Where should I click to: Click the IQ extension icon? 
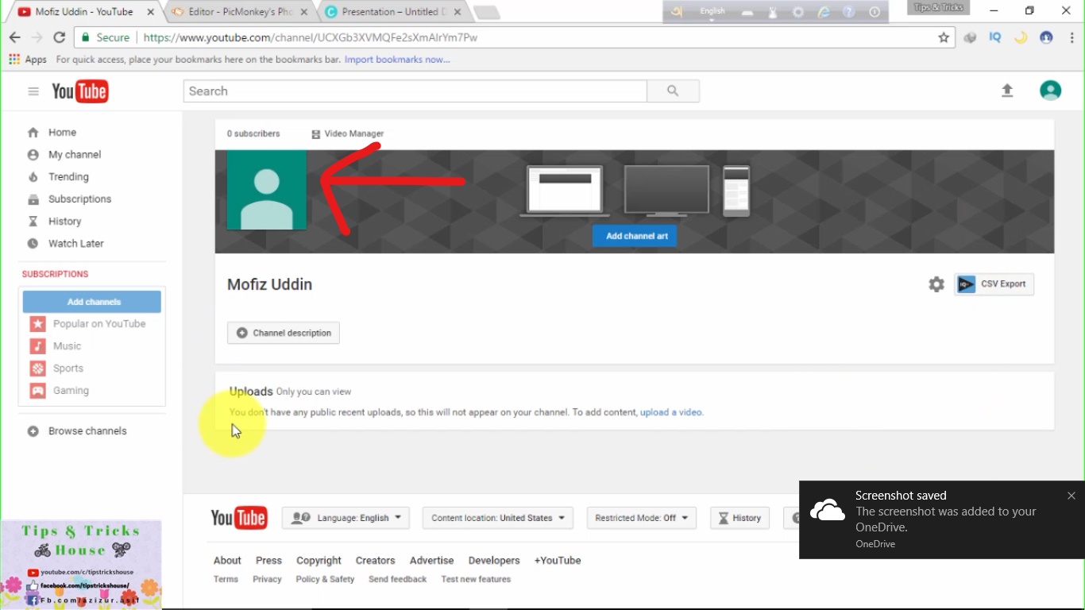point(995,37)
